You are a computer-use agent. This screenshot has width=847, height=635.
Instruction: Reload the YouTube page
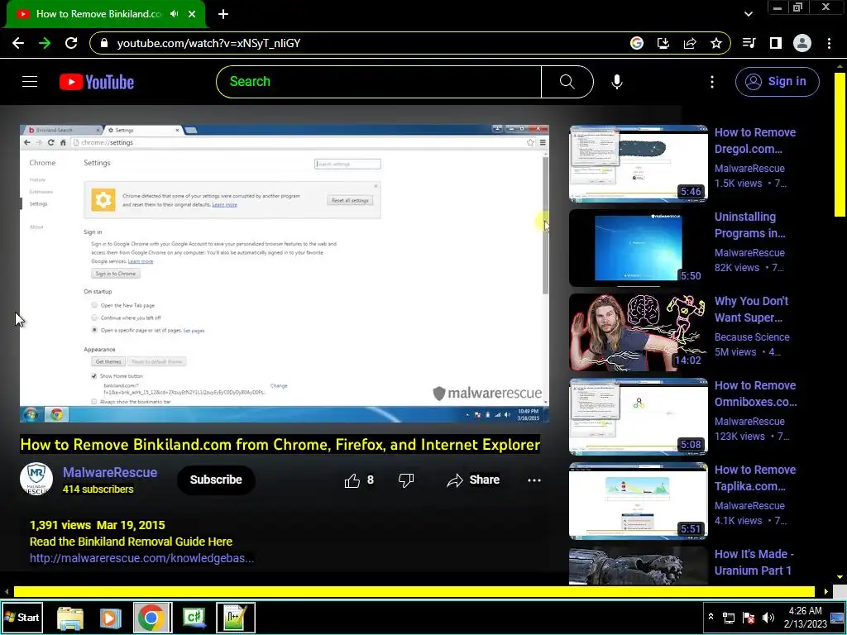click(x=71, y=43)
